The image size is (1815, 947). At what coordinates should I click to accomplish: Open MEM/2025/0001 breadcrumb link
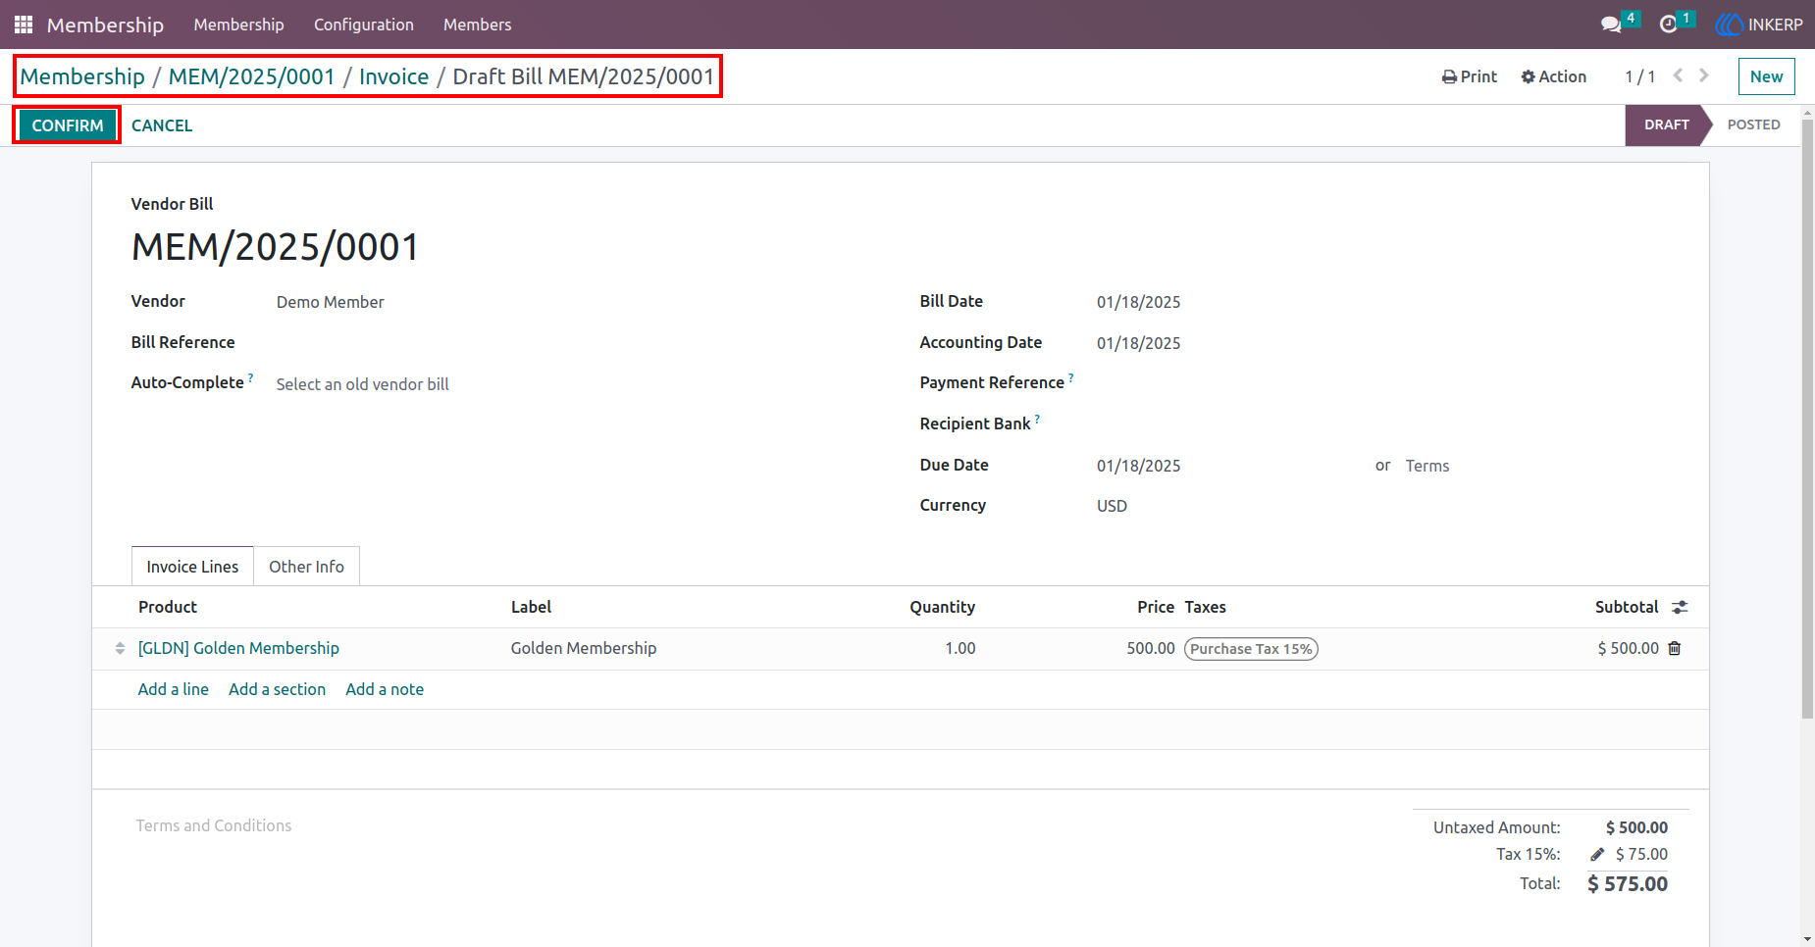click(251, 76)
